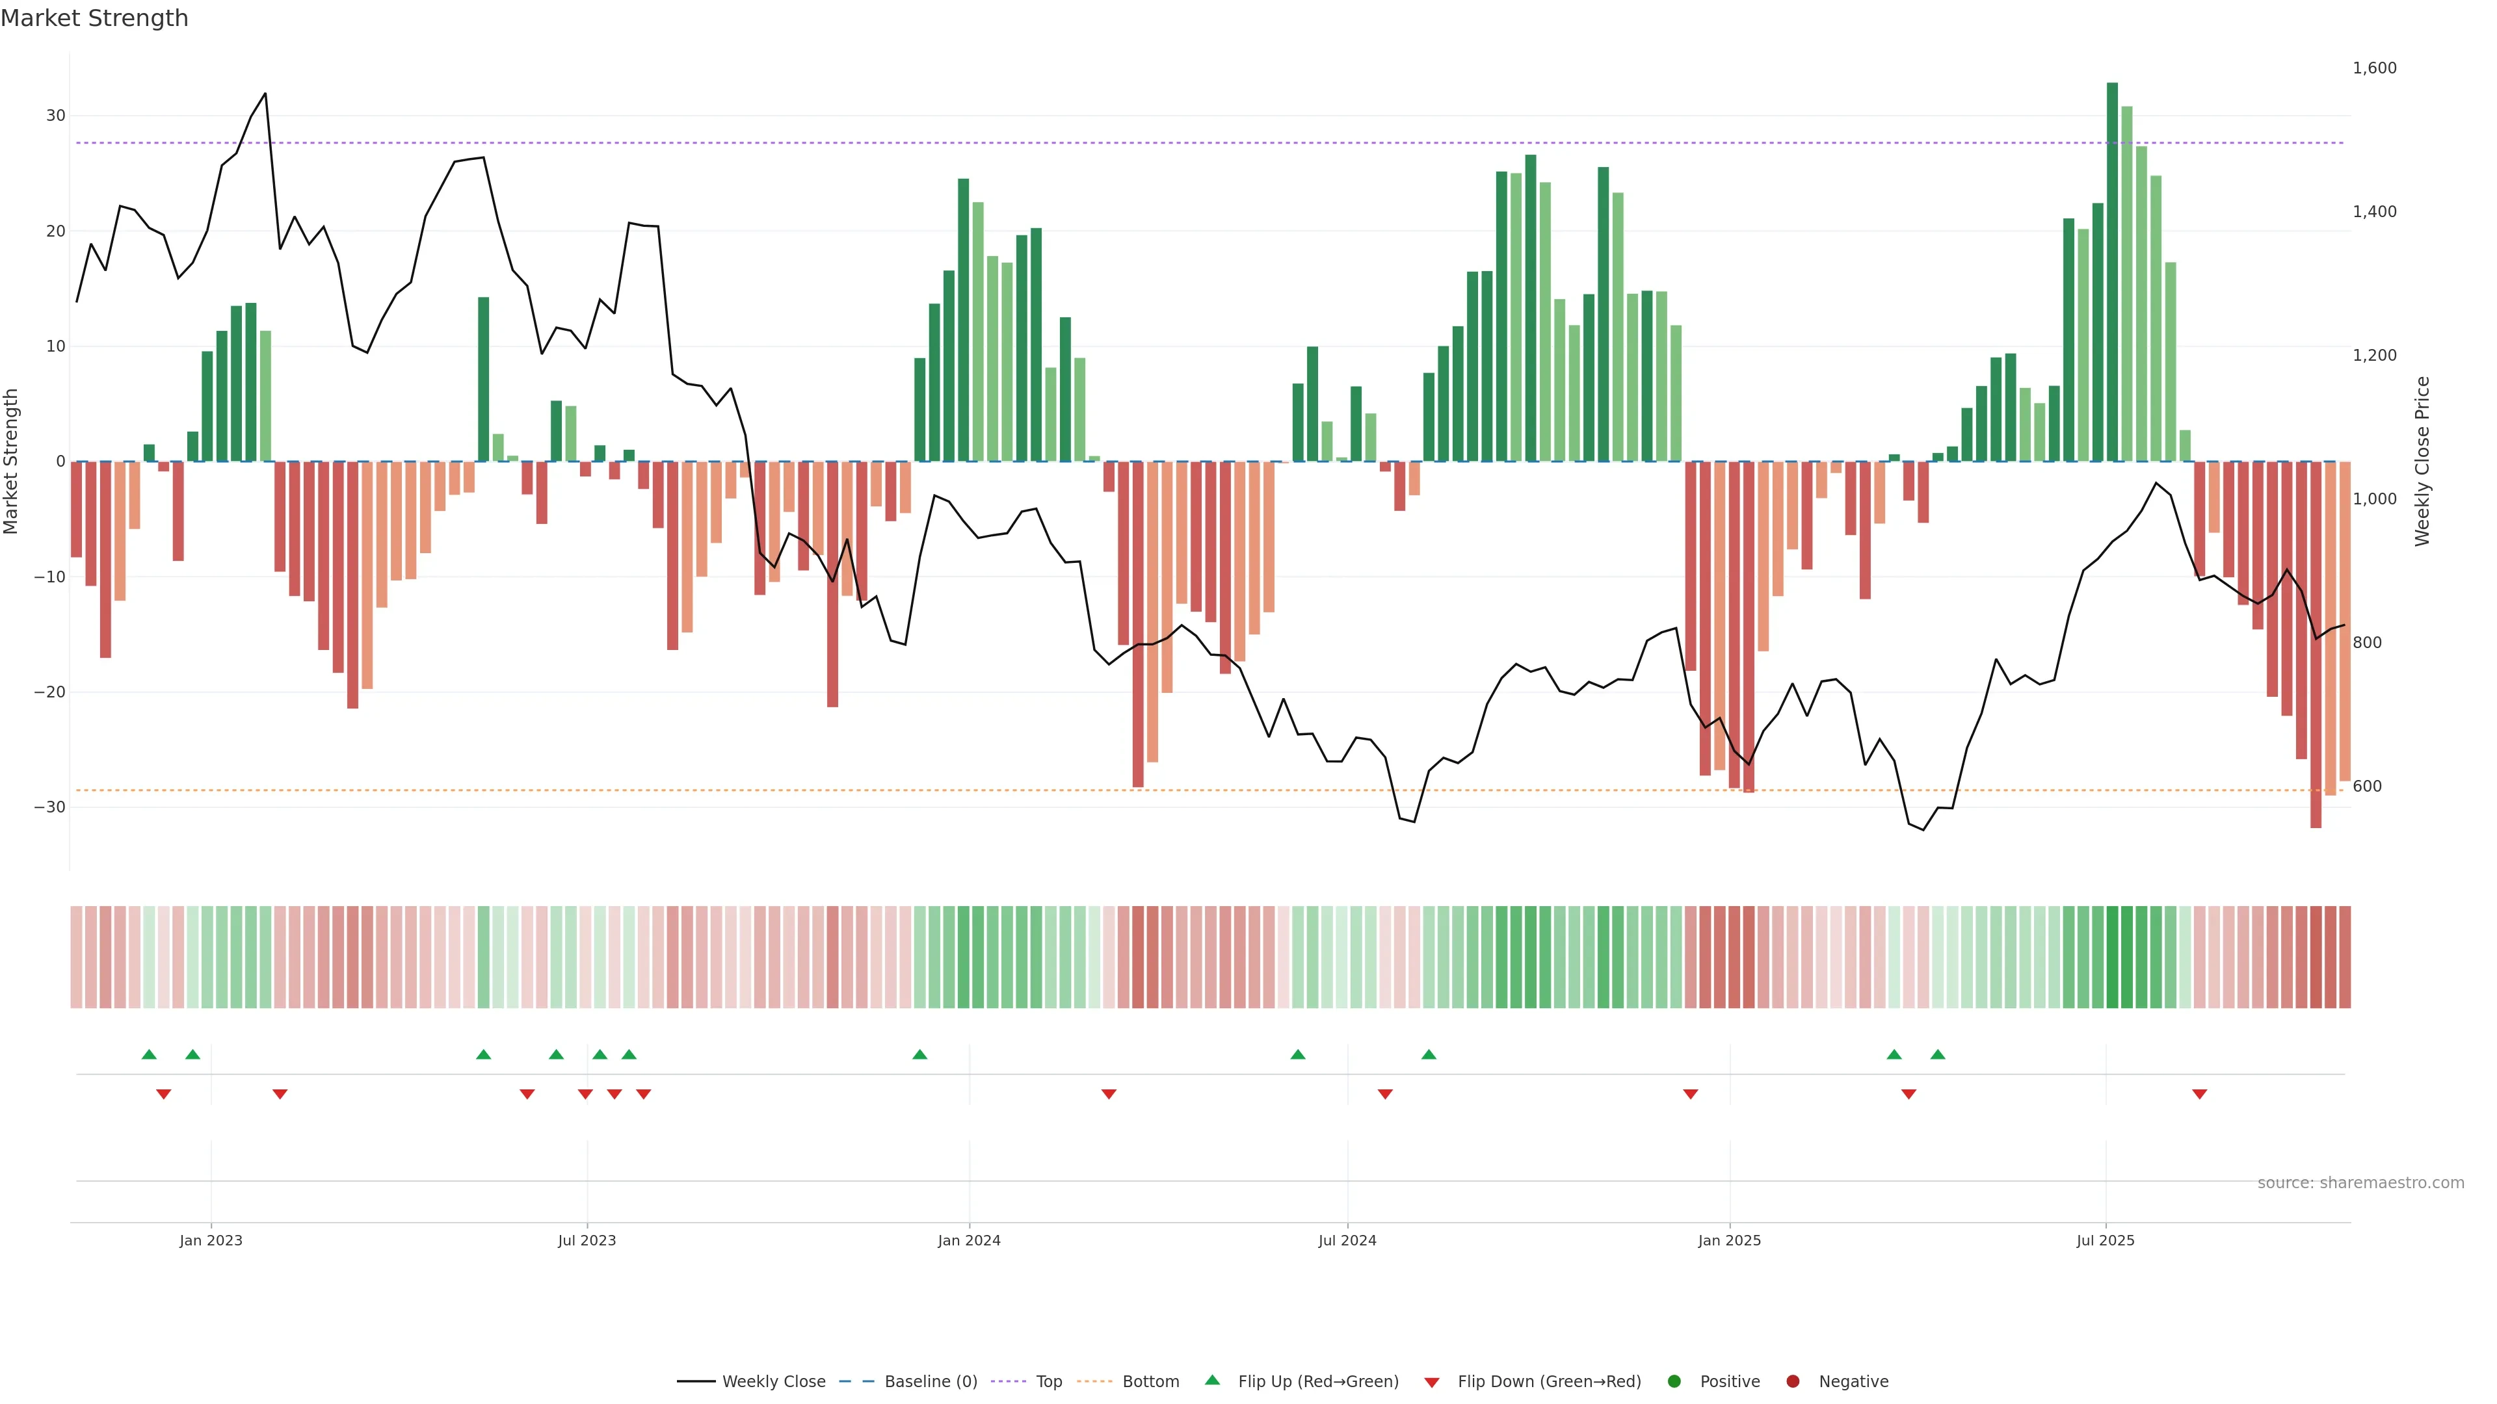Click the Weekly Close Price right axis title
This screenshot has height=1404, width=2497.
[x=2422, y=461]
